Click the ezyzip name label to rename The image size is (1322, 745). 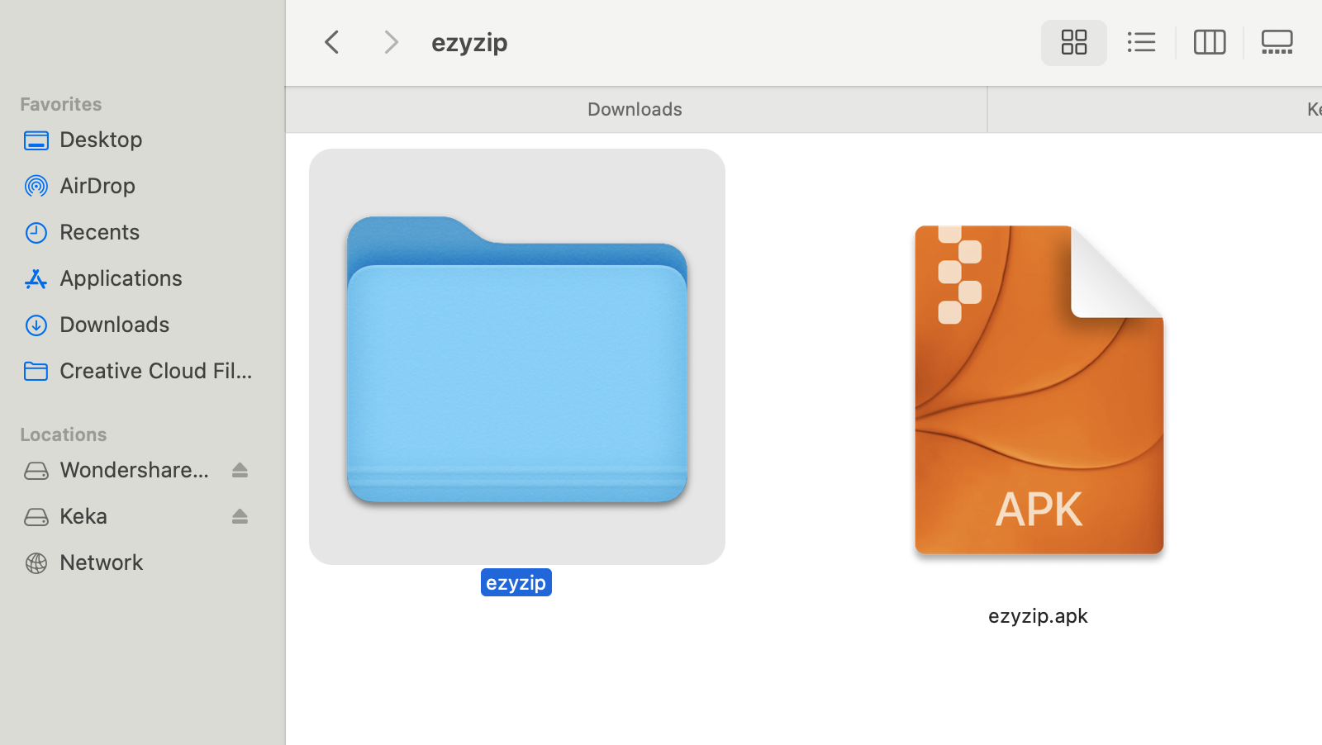click(516, 581)
